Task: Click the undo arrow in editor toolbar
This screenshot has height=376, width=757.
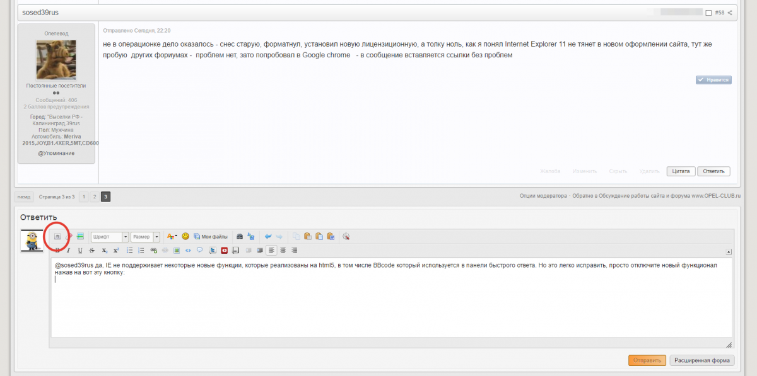Action: pos(268,237)
